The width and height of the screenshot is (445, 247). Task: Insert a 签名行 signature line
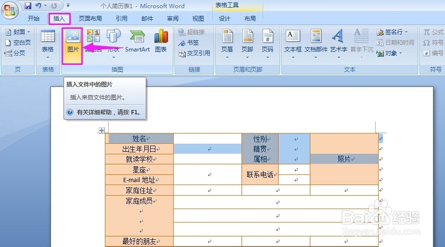(392, 32)
